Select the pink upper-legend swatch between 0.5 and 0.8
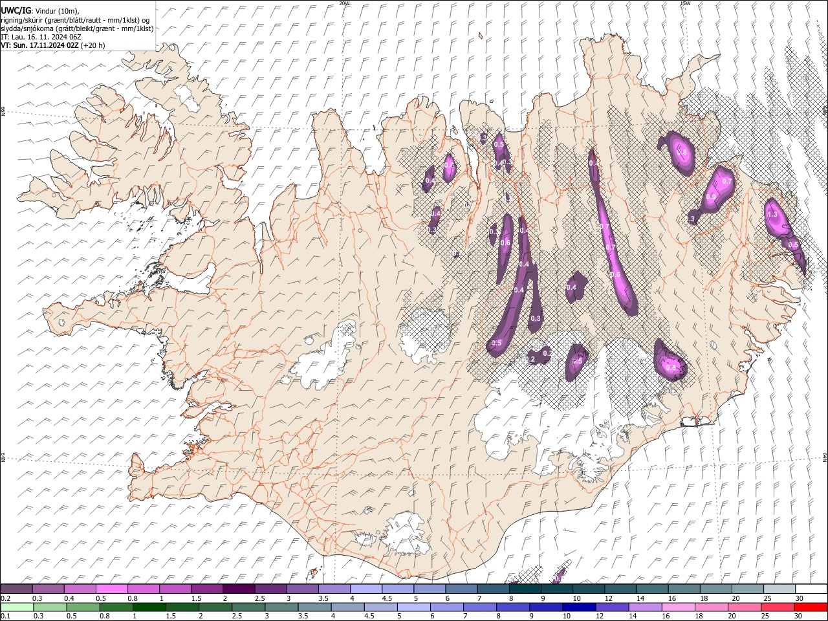 pyautogui.click(x=112, y=589)
